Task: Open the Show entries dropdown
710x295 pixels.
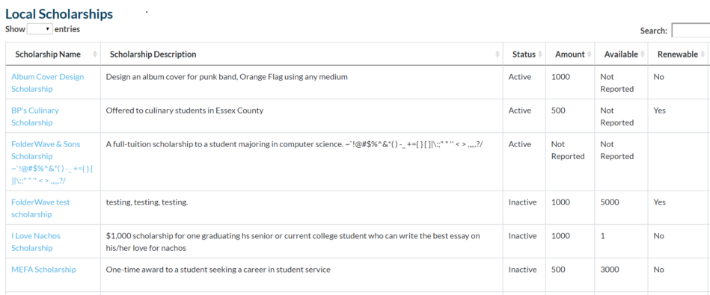Action: (40, 29)
